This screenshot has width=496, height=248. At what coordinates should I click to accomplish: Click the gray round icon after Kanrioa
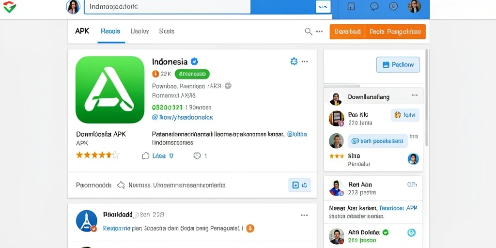point(228,85)
